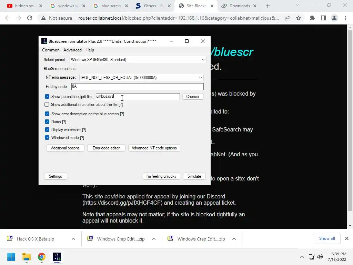Viewport: 353px width, 265px height.
Task: Click the BlueScreen Simulator title bar icon
Action: click(x=44, y=41)
